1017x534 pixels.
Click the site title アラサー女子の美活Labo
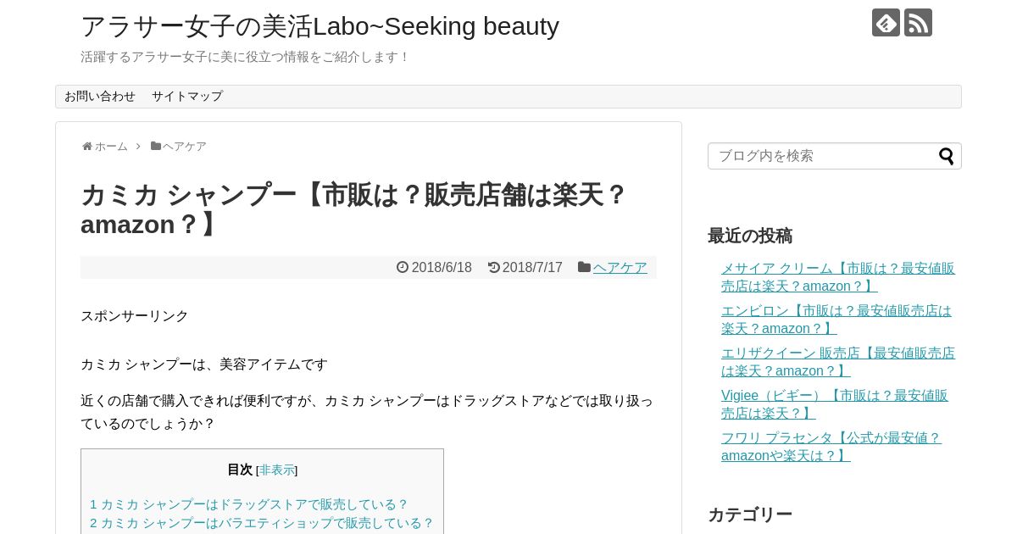tap(320, 27)
